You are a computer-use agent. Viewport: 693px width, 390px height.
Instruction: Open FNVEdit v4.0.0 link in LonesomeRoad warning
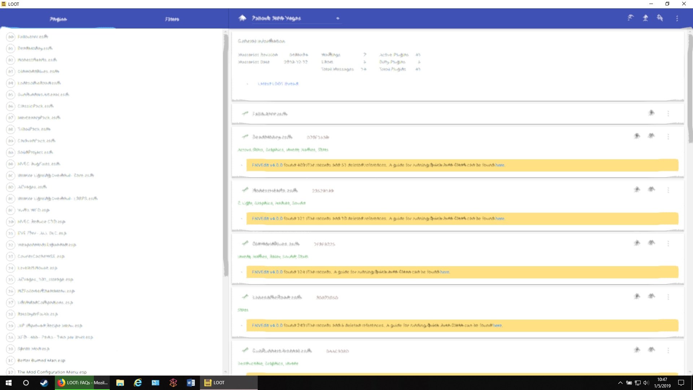[x=267, y=325]
